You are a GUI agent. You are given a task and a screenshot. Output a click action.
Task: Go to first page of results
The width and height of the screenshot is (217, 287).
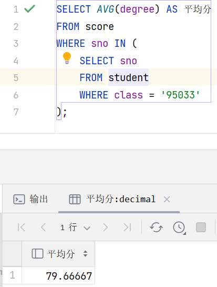click(22, 227)
